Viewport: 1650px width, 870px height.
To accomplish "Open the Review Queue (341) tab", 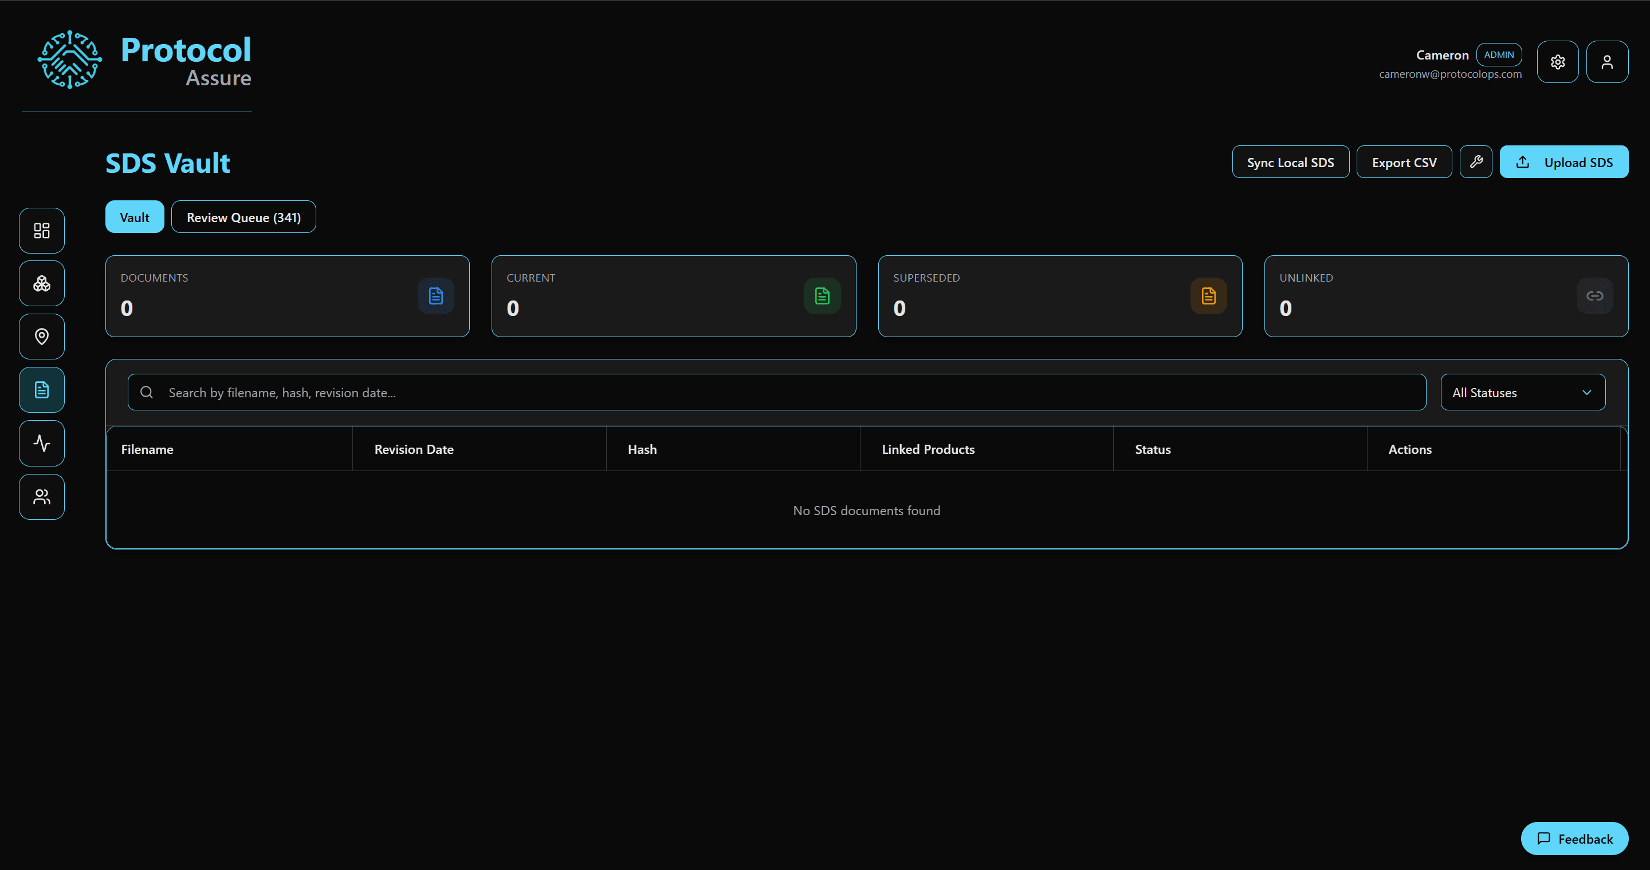I will click(x=243, y=217).
